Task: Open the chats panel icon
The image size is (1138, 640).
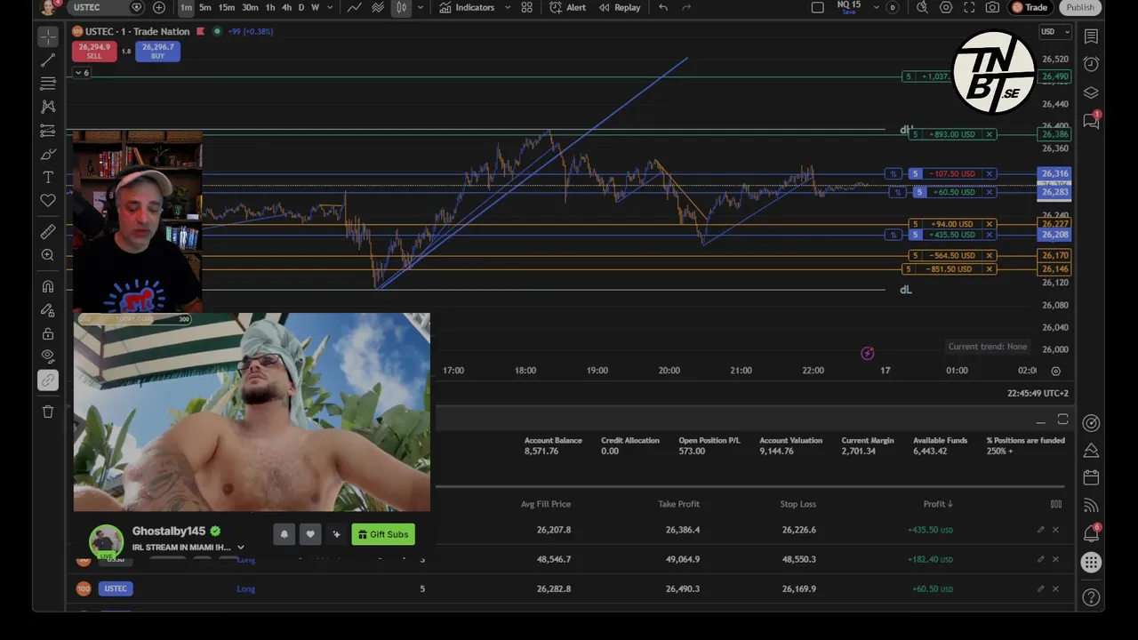Action: click(1091, 122)
